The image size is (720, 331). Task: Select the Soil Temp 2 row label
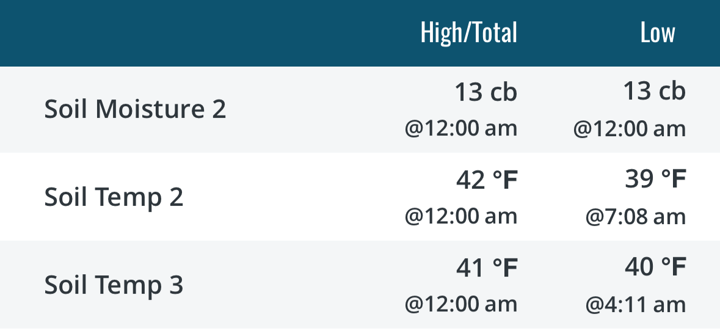[x=114, y=197]
